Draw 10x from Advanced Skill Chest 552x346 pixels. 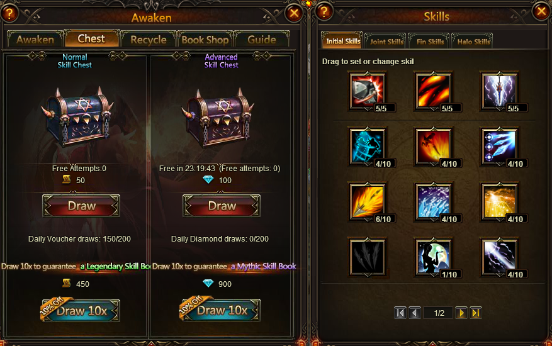coord(221,310)
